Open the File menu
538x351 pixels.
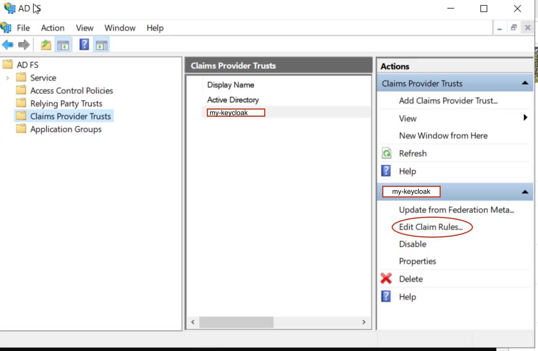click(x=23, y=28)
